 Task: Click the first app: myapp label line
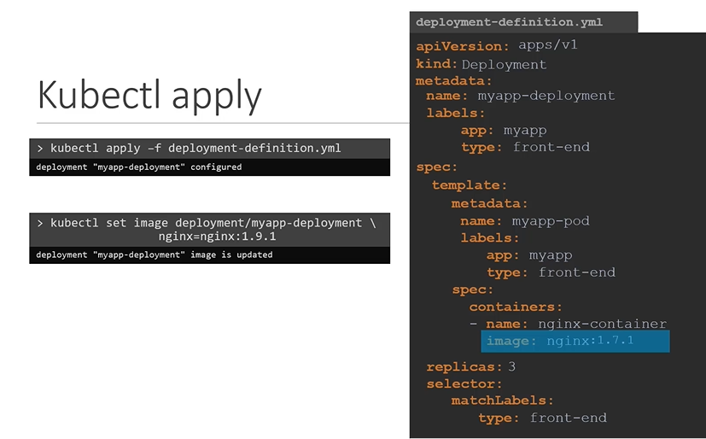coord(503,131)
